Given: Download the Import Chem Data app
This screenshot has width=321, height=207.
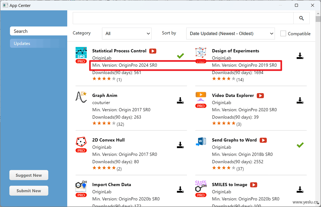Looking at the screenshot, I should (180, 190).
